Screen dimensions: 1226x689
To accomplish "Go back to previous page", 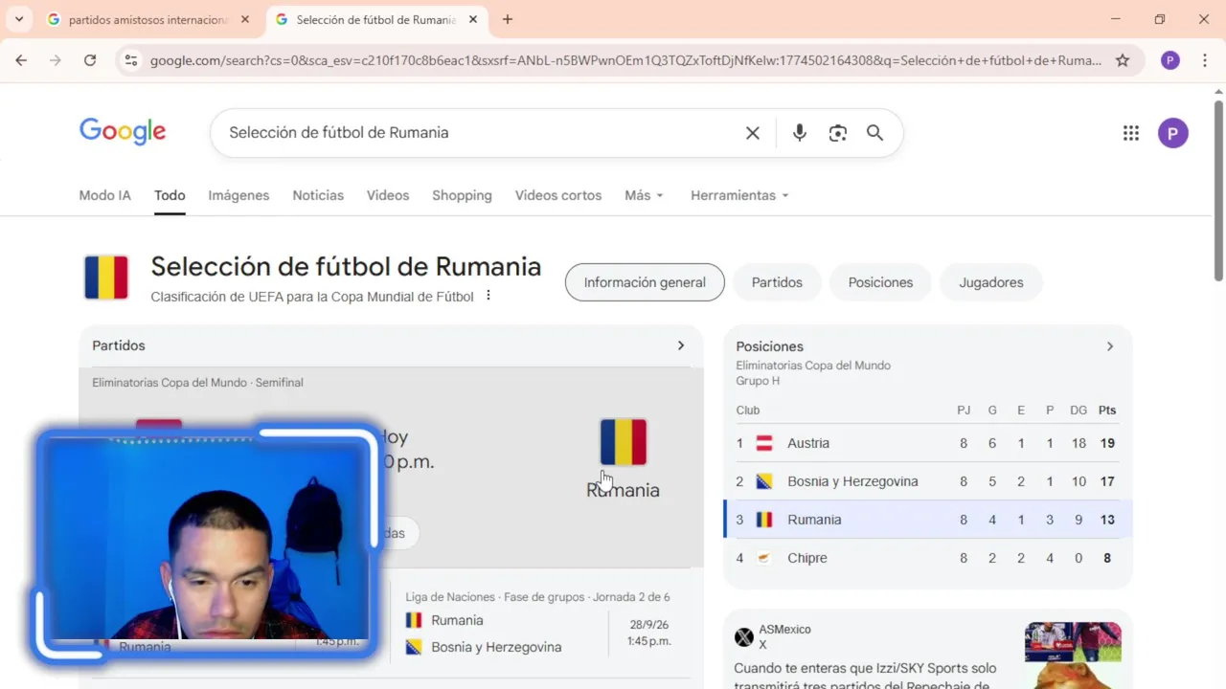I will coord(21,60).
